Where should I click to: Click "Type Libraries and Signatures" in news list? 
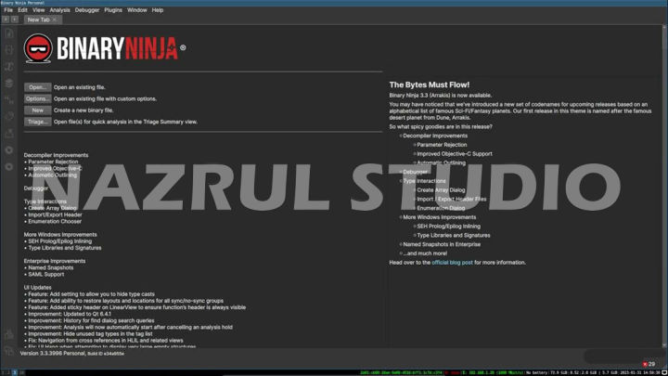(454, 235)
